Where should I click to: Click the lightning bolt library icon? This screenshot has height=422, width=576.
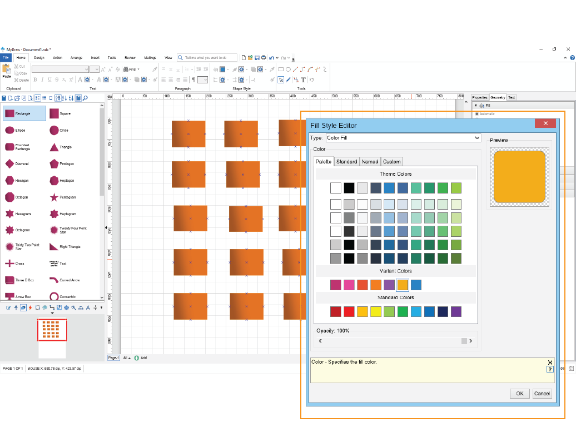point(30,308)
